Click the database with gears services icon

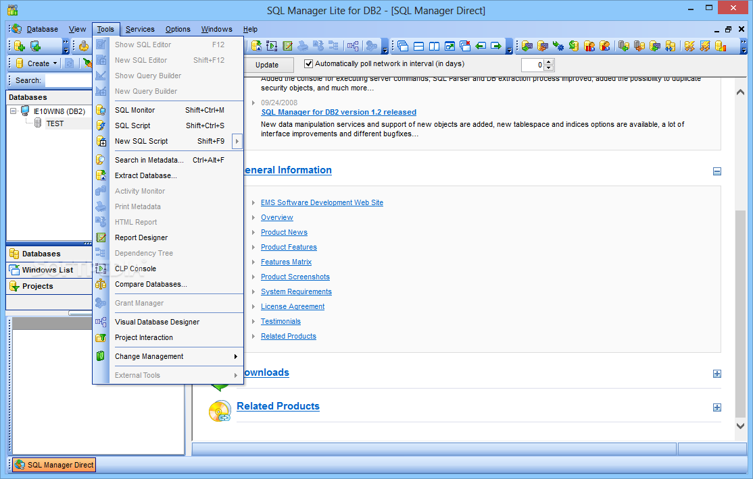pos(558,46)
